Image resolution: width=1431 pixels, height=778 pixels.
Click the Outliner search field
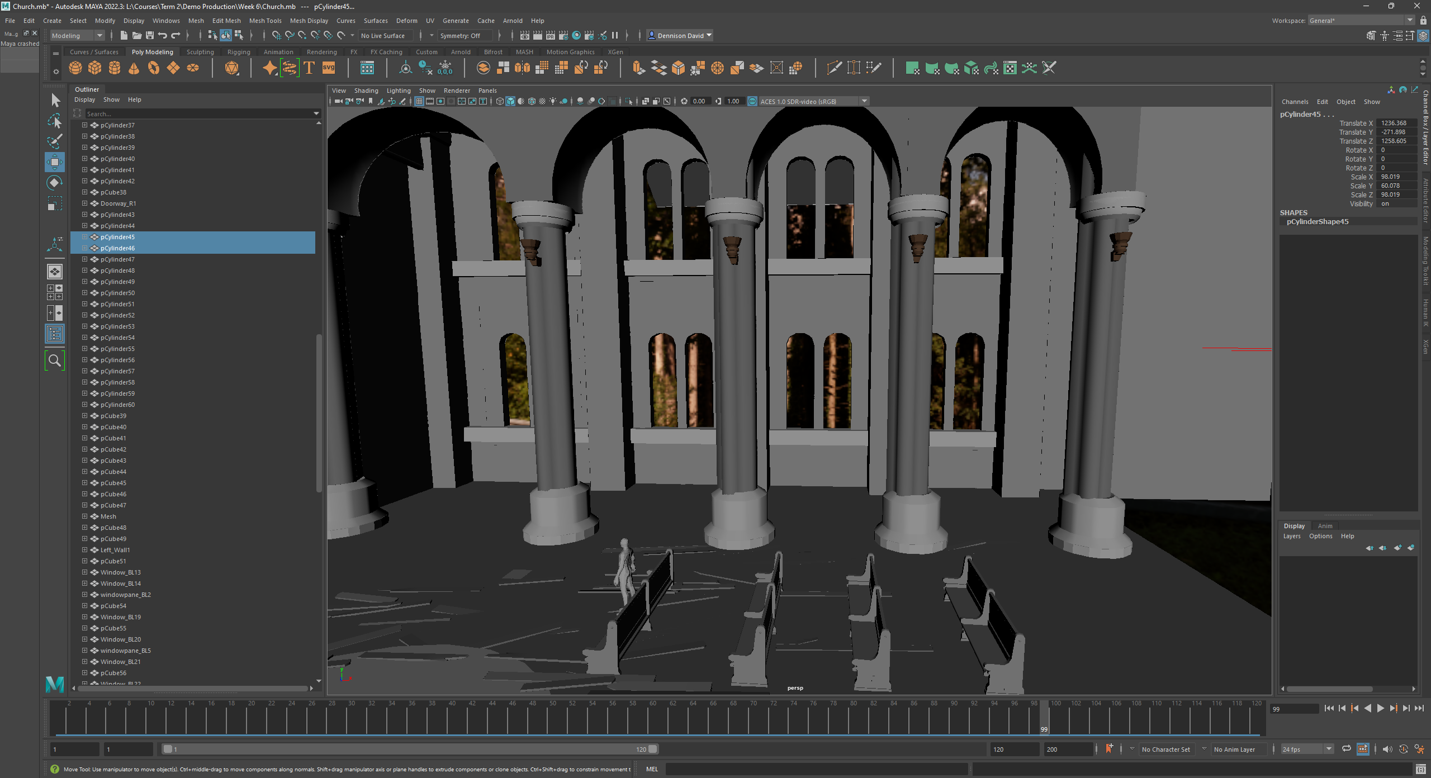[x=198, y=113]
